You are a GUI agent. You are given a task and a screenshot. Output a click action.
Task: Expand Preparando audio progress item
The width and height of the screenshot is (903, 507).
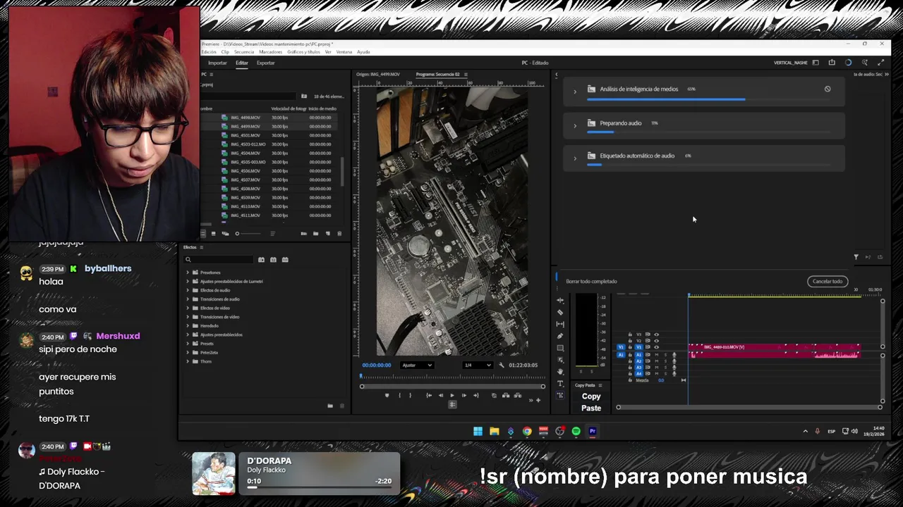575,125
